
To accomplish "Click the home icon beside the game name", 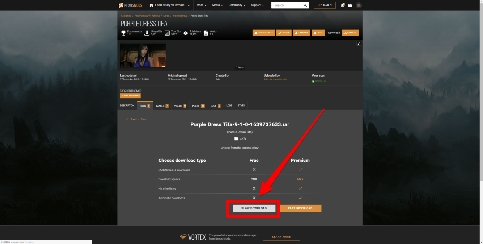I will tap(151, 5).
